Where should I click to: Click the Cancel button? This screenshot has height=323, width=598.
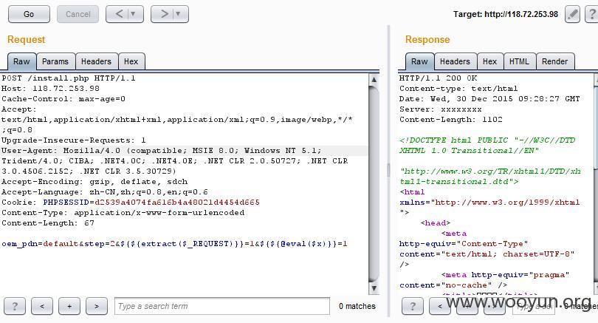[x=78, y=14]
